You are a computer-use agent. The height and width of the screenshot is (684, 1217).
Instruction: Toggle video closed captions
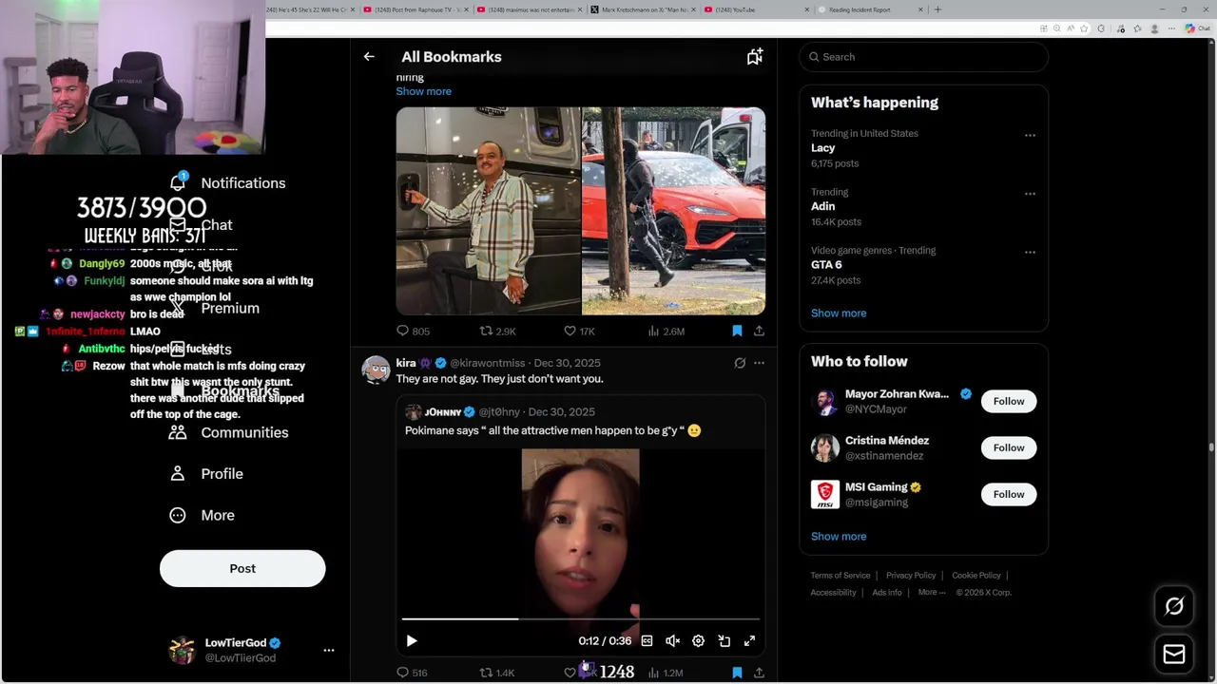click(647, 641)
